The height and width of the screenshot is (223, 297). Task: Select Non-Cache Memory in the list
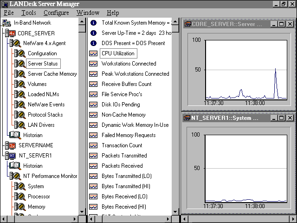click(123, 115)
